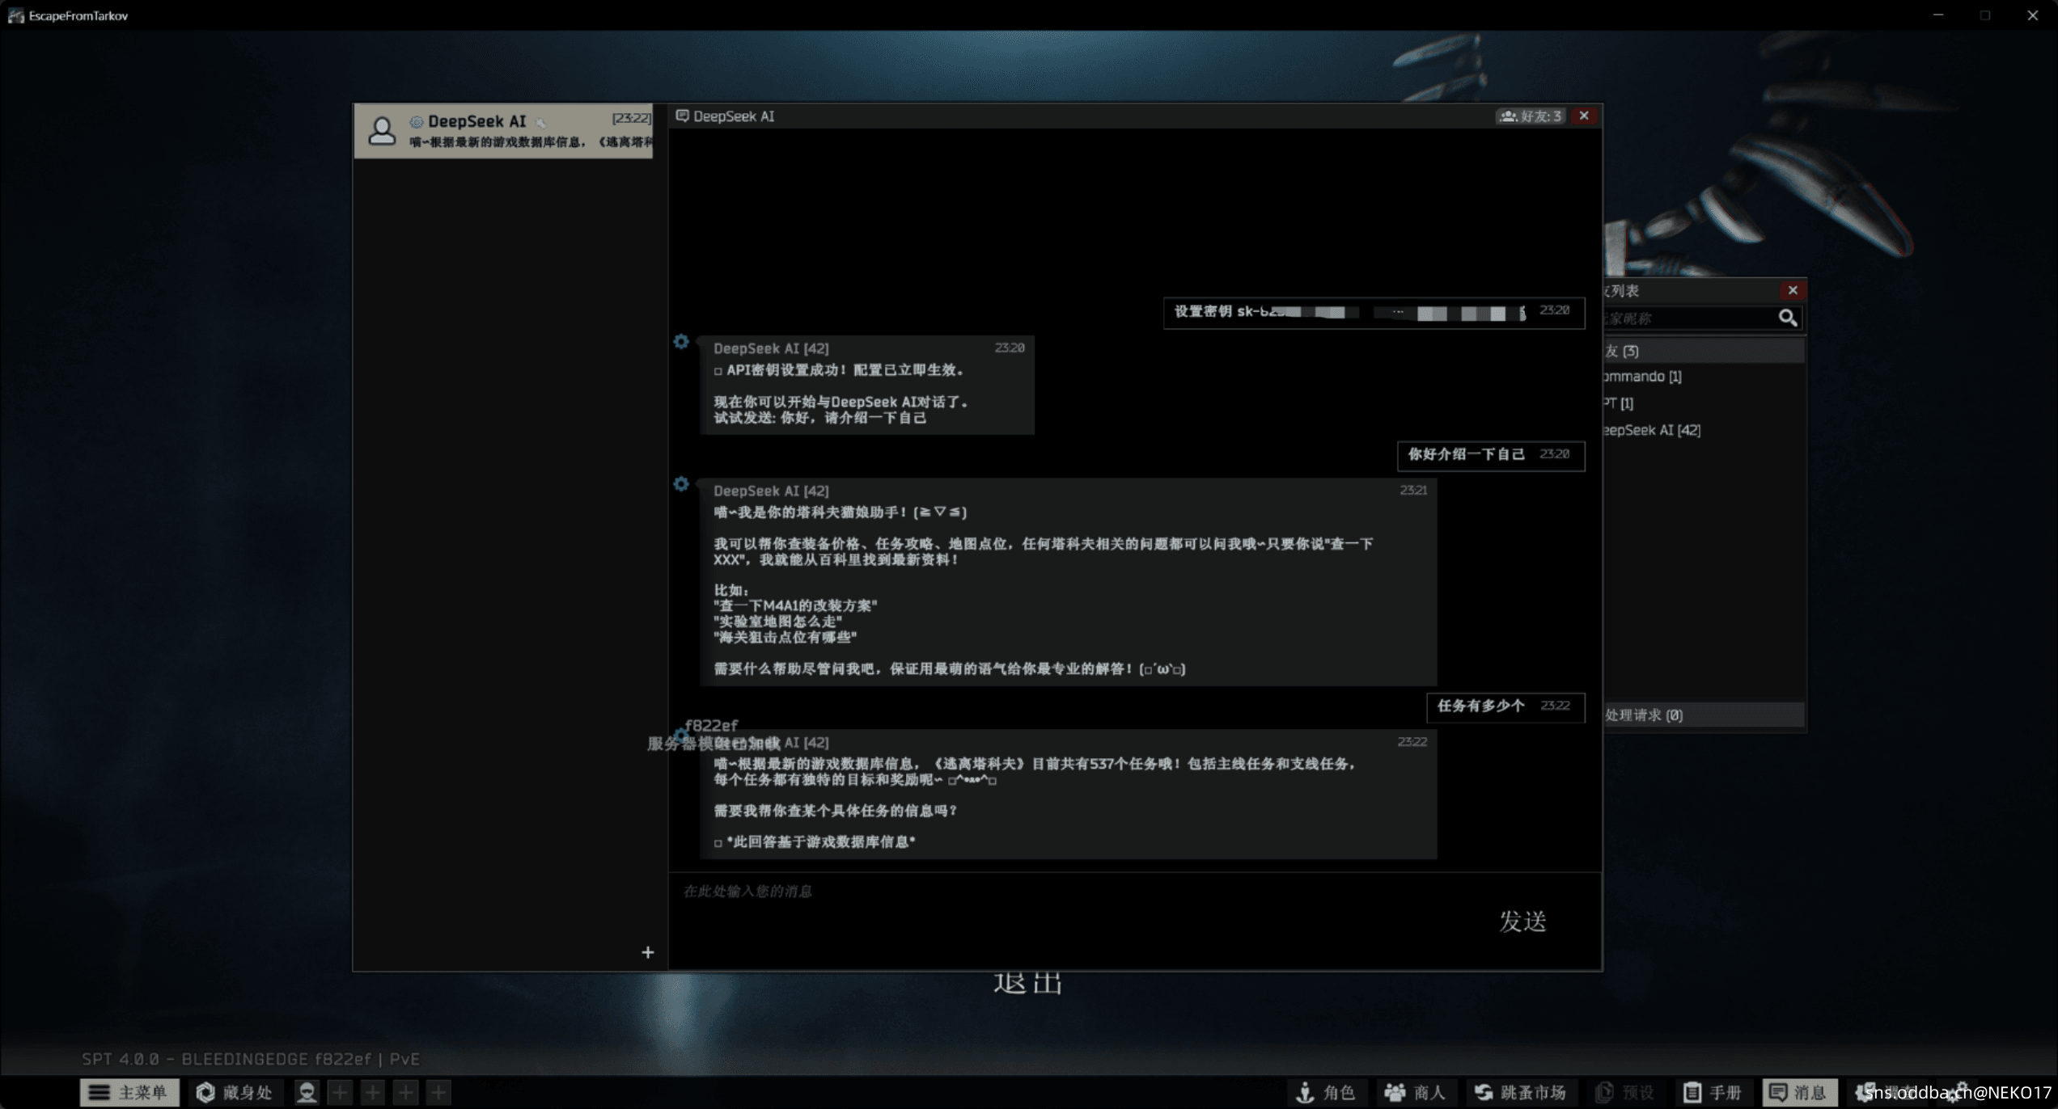Focus the player nickname search field
This screenshot has width=2058, height=1109.
pos(1689,318)
